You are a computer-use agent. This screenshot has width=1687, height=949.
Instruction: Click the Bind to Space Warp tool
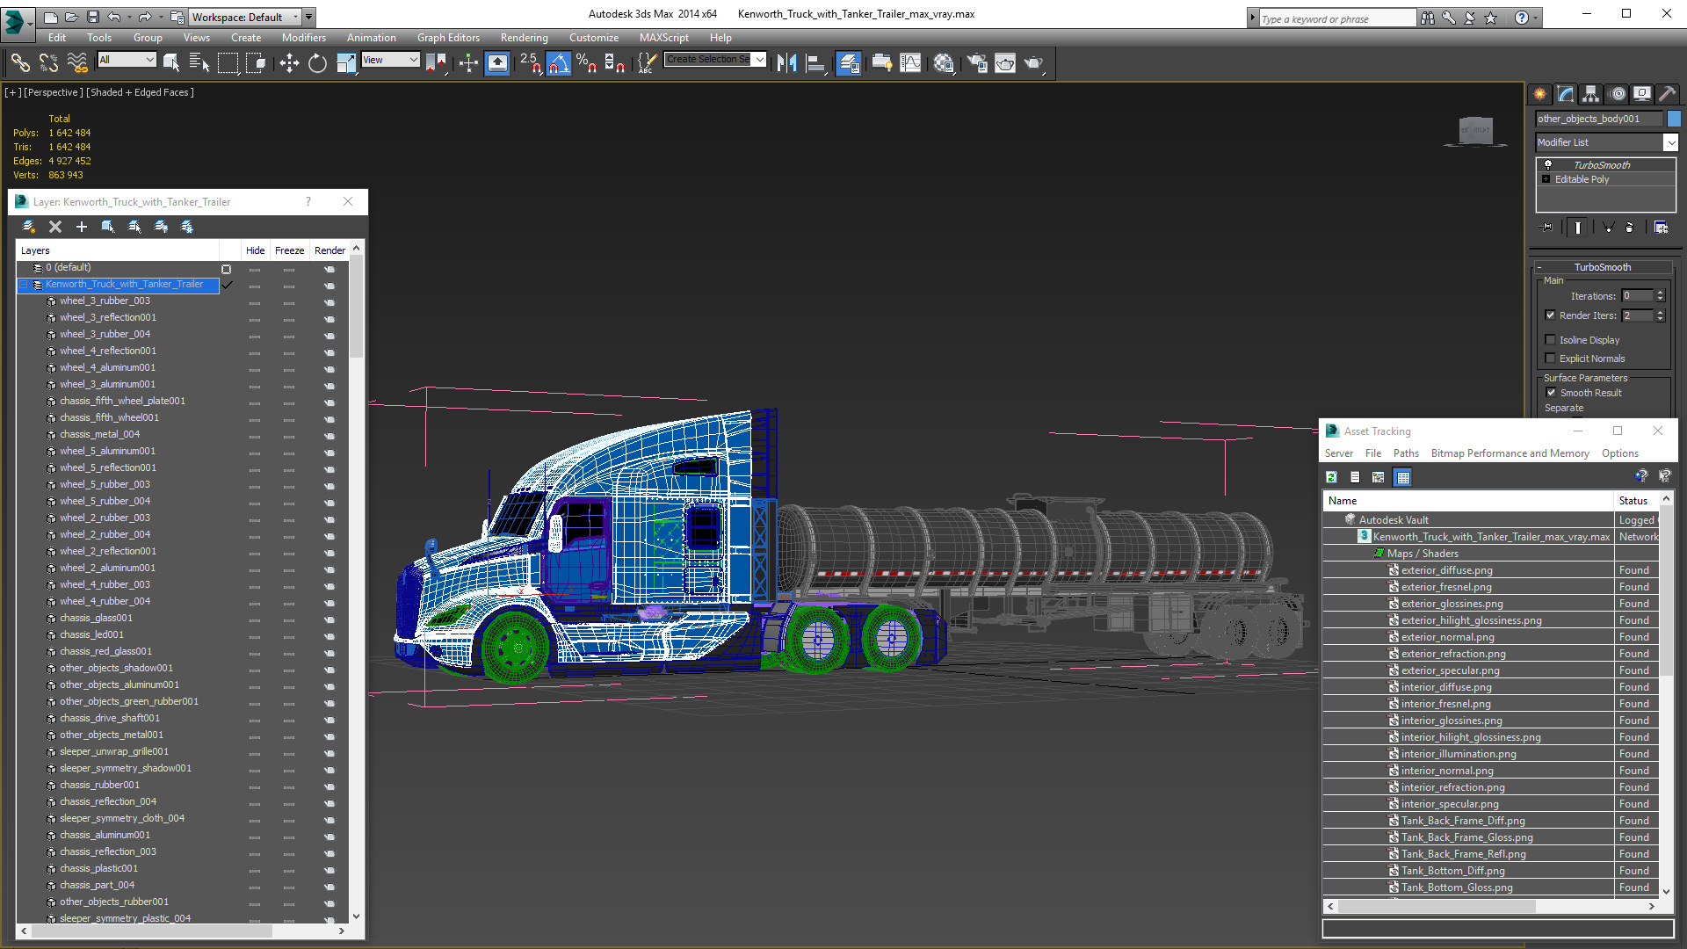pos(77,62)
